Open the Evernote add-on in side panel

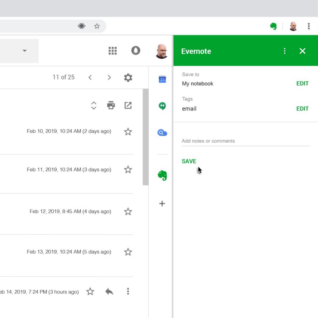pyautogui.click(x=162, y=175)
